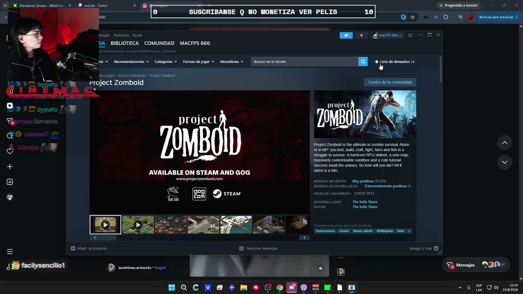Open the BIBLIOTECA tab in Steam
Viewport: 523px width, 294px height.
[125, 43]
